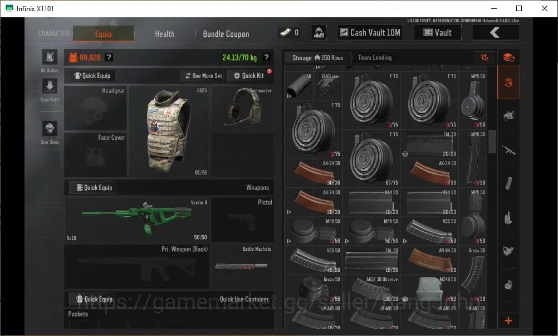Filter storage by magazine icon
The image size is (558, 336).
pyautogui.click(x=508, y=183)
